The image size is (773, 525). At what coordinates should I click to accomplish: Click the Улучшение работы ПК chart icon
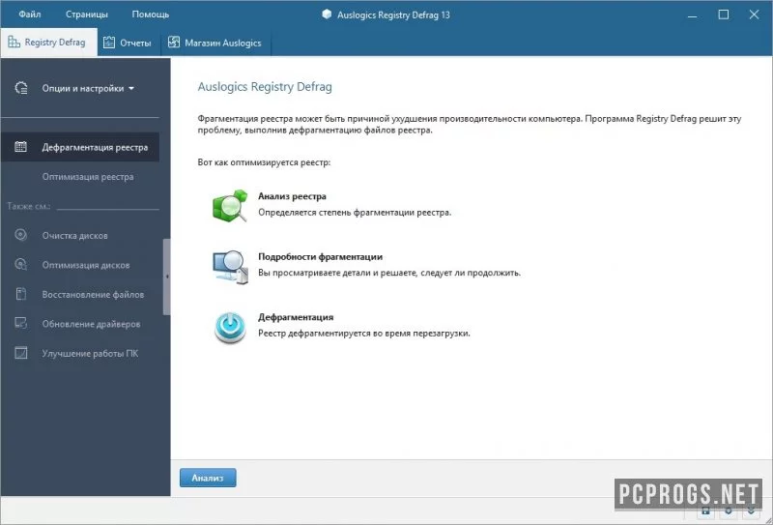coord(20,353)
